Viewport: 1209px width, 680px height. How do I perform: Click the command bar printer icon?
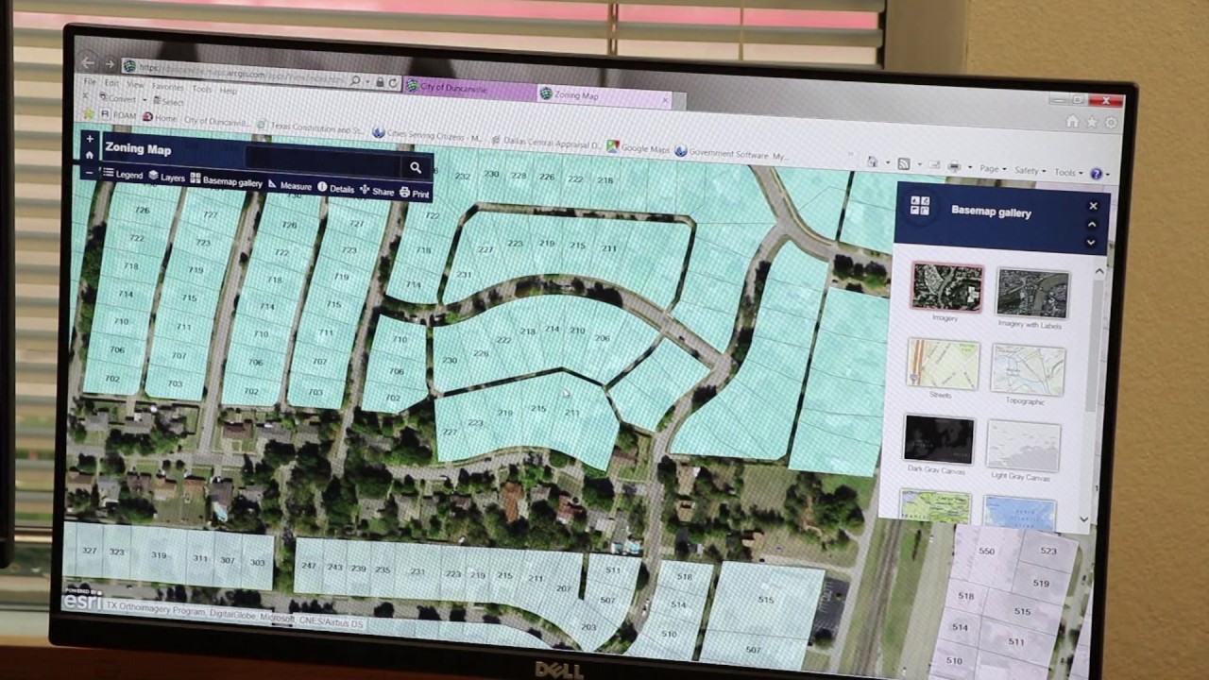tap(954, 166)
